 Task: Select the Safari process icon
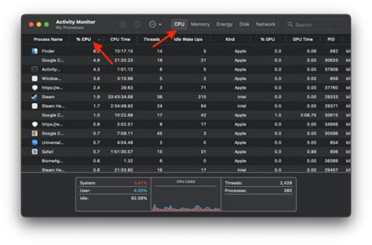coord(35,151)
